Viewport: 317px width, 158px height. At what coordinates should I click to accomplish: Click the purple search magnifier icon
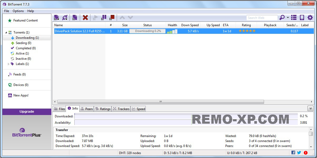point(282,18)
